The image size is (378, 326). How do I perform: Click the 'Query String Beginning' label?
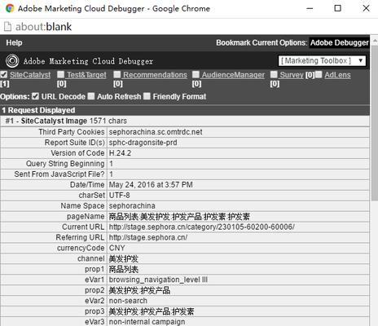(x=65, y=164)
